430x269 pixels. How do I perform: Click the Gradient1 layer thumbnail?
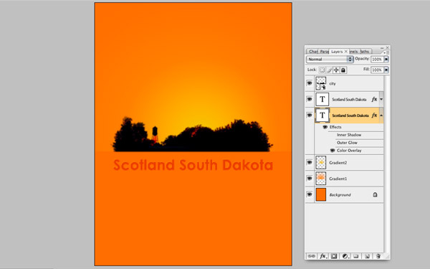321,179
